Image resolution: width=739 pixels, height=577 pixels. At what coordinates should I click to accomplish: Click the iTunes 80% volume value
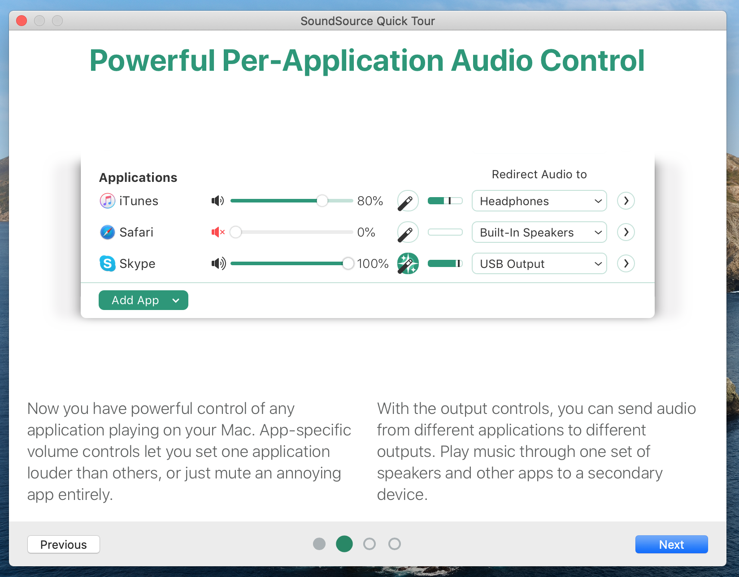pos(370,201)
